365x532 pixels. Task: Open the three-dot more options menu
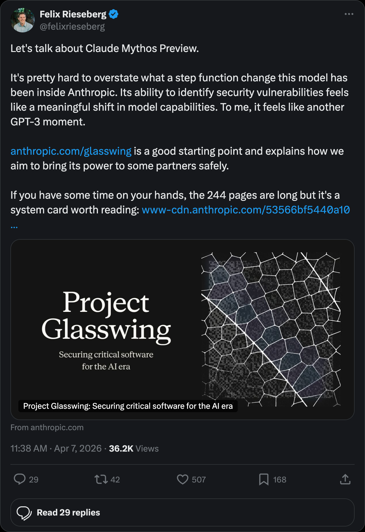[x=349, y=14]
